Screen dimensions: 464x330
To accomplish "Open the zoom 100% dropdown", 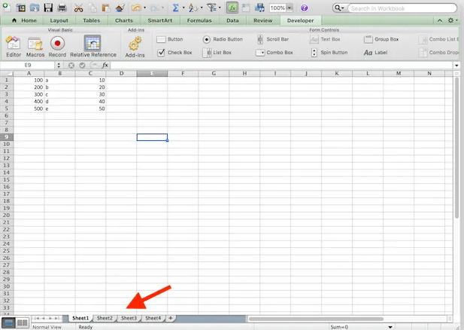I will 290,8.
